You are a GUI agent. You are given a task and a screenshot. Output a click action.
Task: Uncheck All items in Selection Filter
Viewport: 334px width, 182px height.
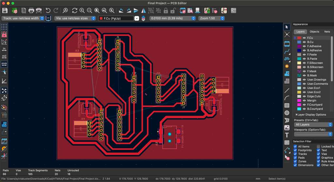[295, 146]
